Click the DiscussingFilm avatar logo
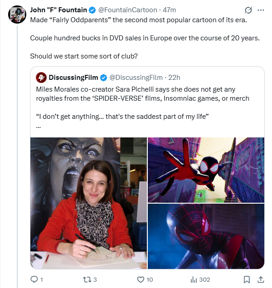272x288 pixels. tap(41, 77)
